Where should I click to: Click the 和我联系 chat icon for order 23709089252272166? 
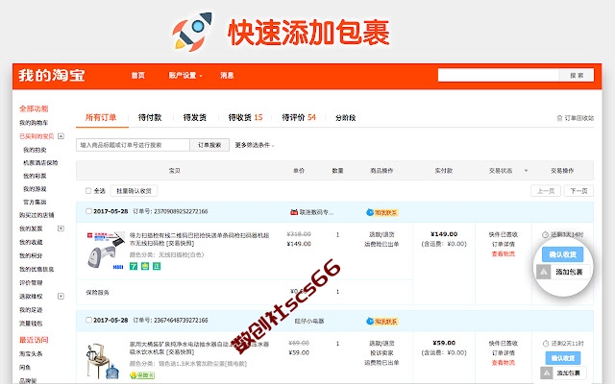pos(382,212)
